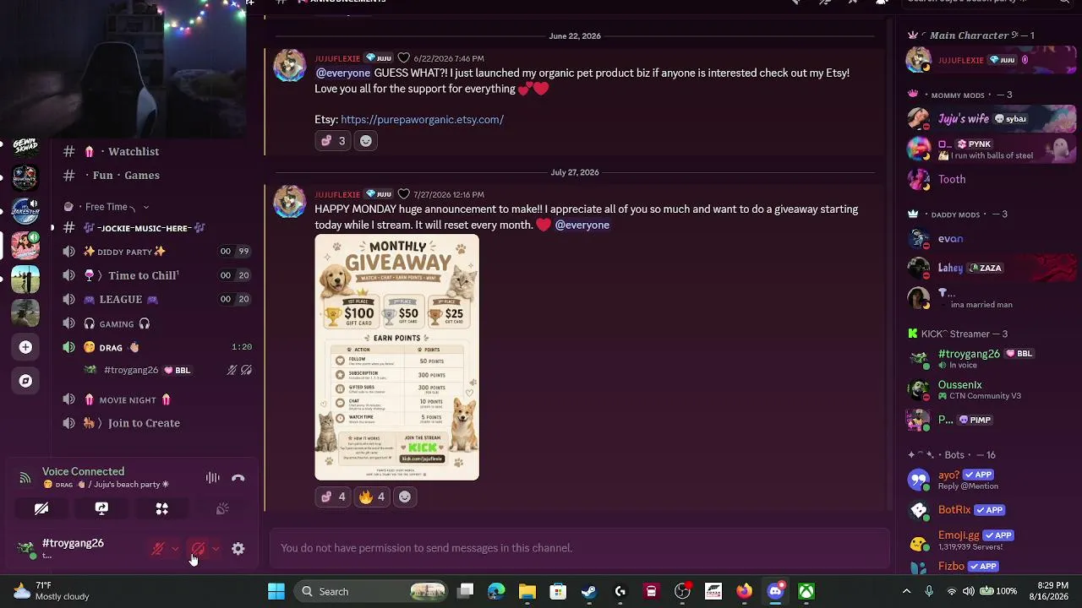Select the Emoji.gg bot in member list

(991, 540)
